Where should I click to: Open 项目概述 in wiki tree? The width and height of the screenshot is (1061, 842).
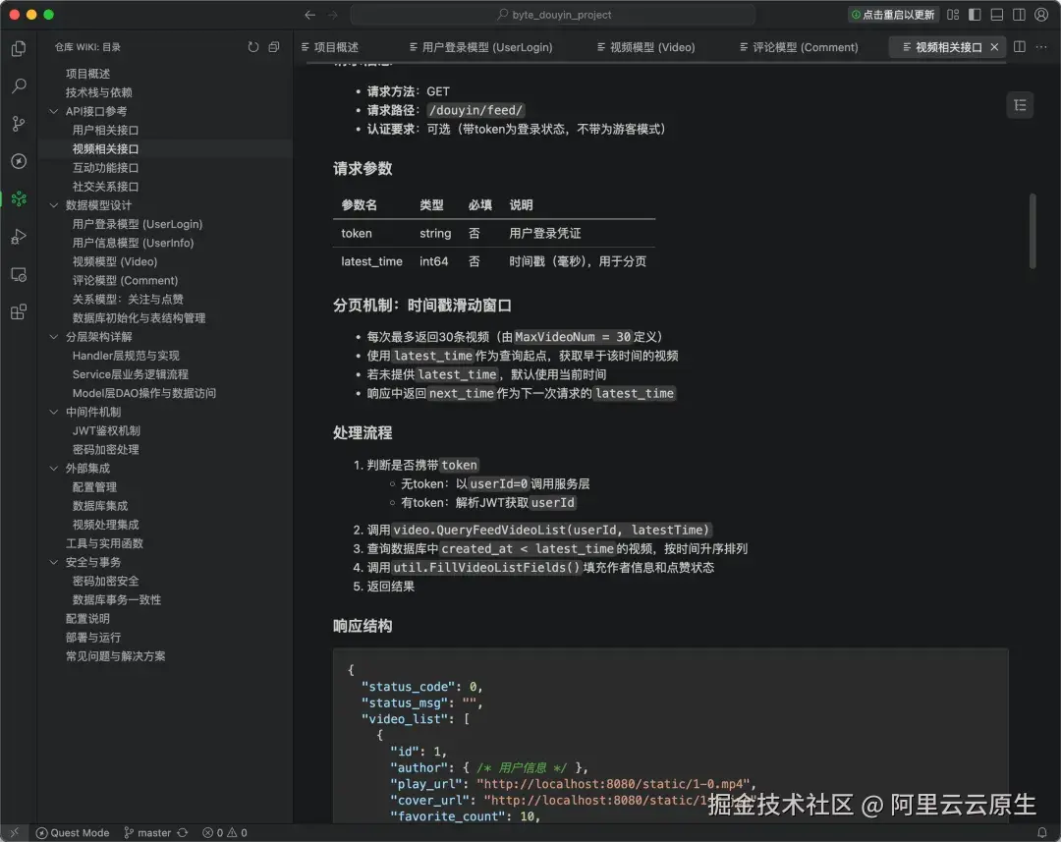pyautogui.click(x=88, y=73)
